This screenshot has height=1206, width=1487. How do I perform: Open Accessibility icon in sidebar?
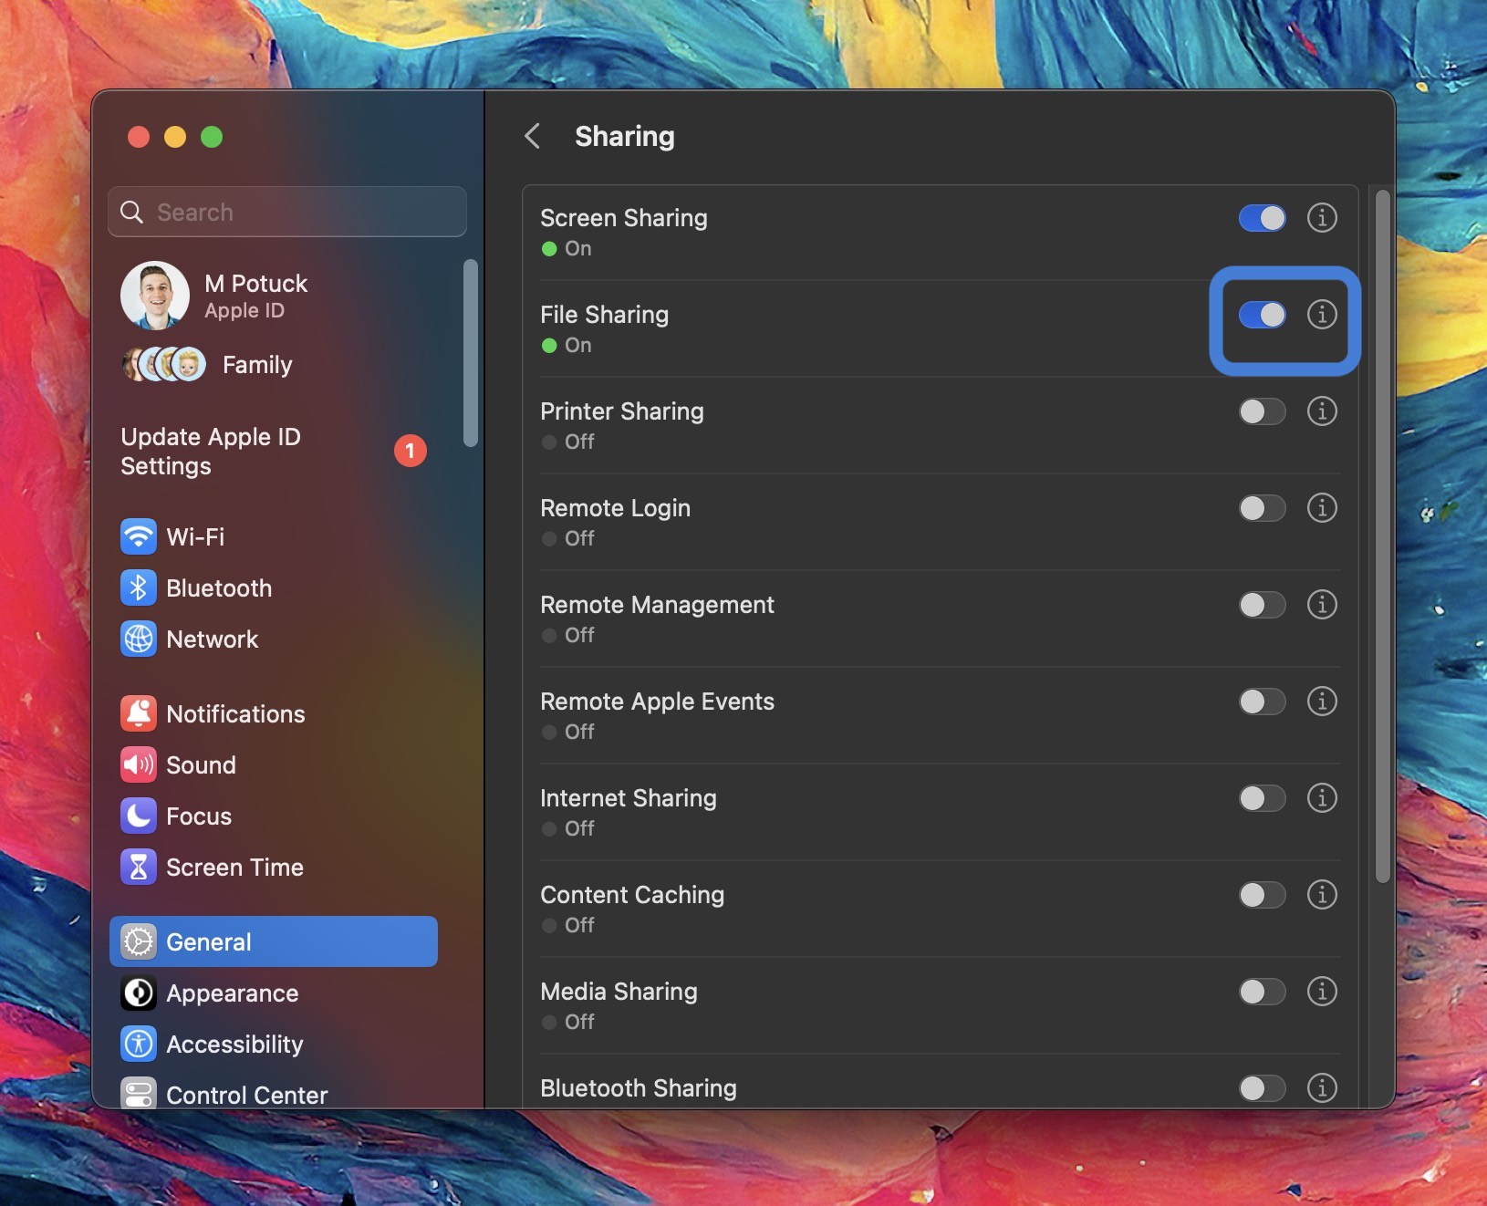click(x=139, y=1045)
